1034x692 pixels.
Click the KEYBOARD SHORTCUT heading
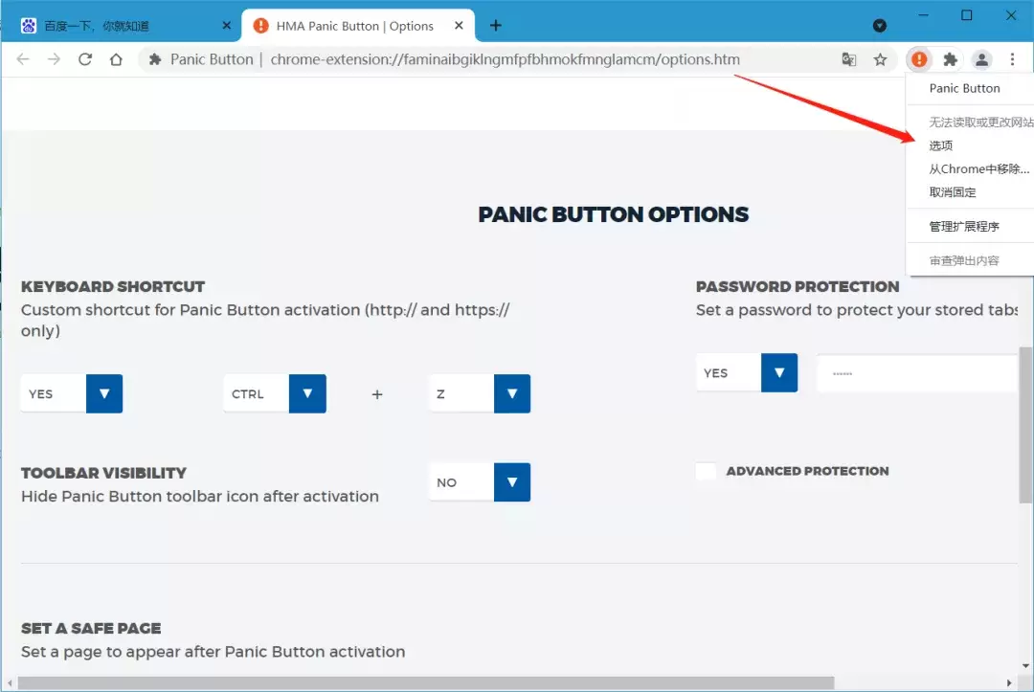tap(113, 287)
